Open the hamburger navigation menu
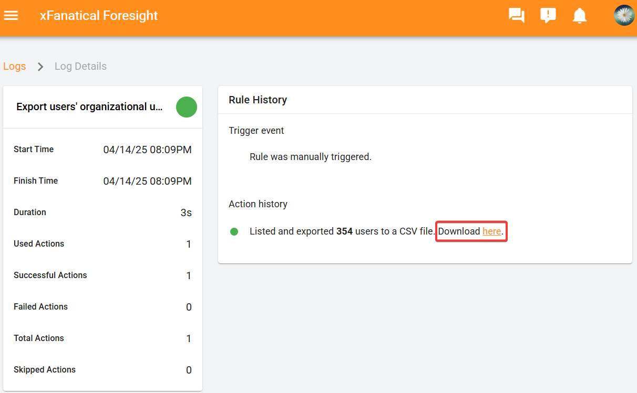637x393 pixels. pos(11,16)
